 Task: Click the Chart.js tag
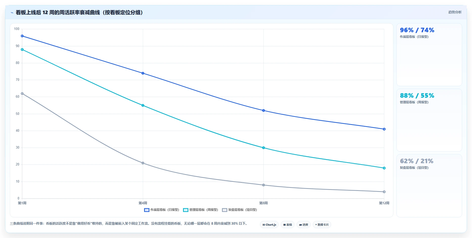tap(269, 225)
